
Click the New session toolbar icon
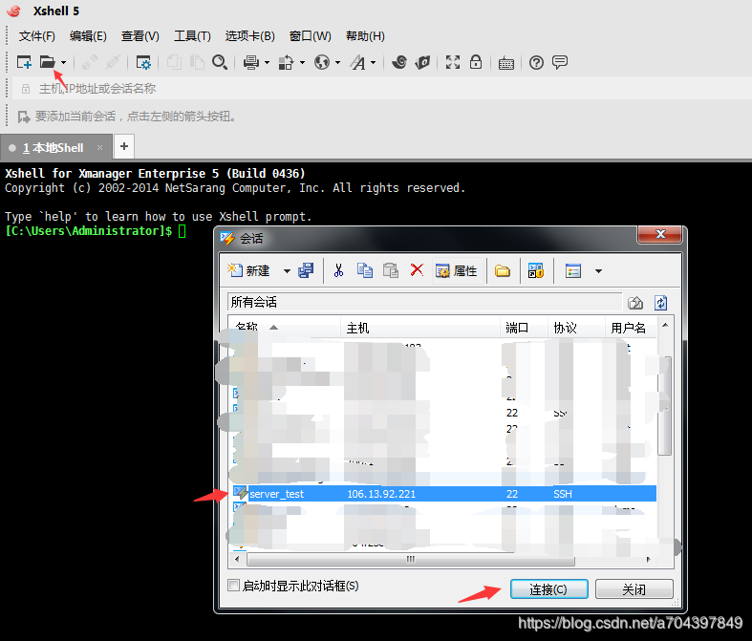point(24,62)
